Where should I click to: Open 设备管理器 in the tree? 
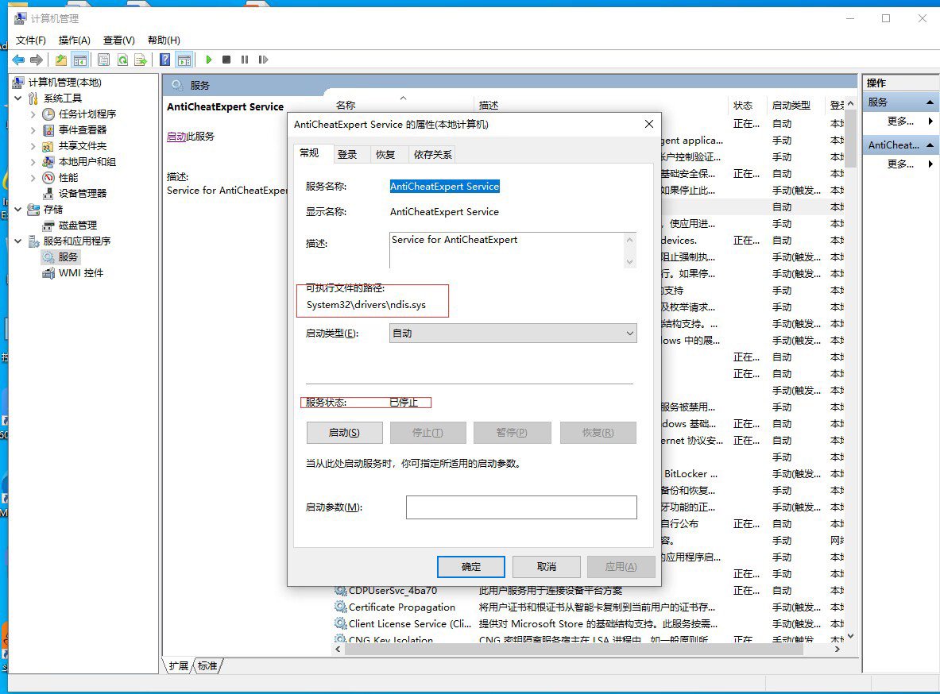pyautogui.click(x=82, y=193)
